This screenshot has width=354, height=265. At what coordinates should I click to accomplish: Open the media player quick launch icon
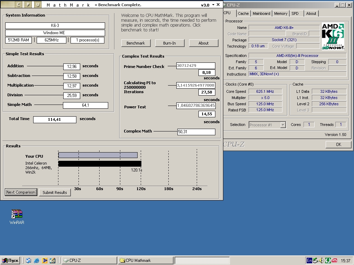pos(45,261)
